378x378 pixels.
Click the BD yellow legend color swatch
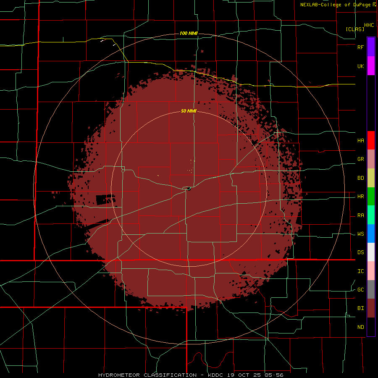tap(371, 178)
